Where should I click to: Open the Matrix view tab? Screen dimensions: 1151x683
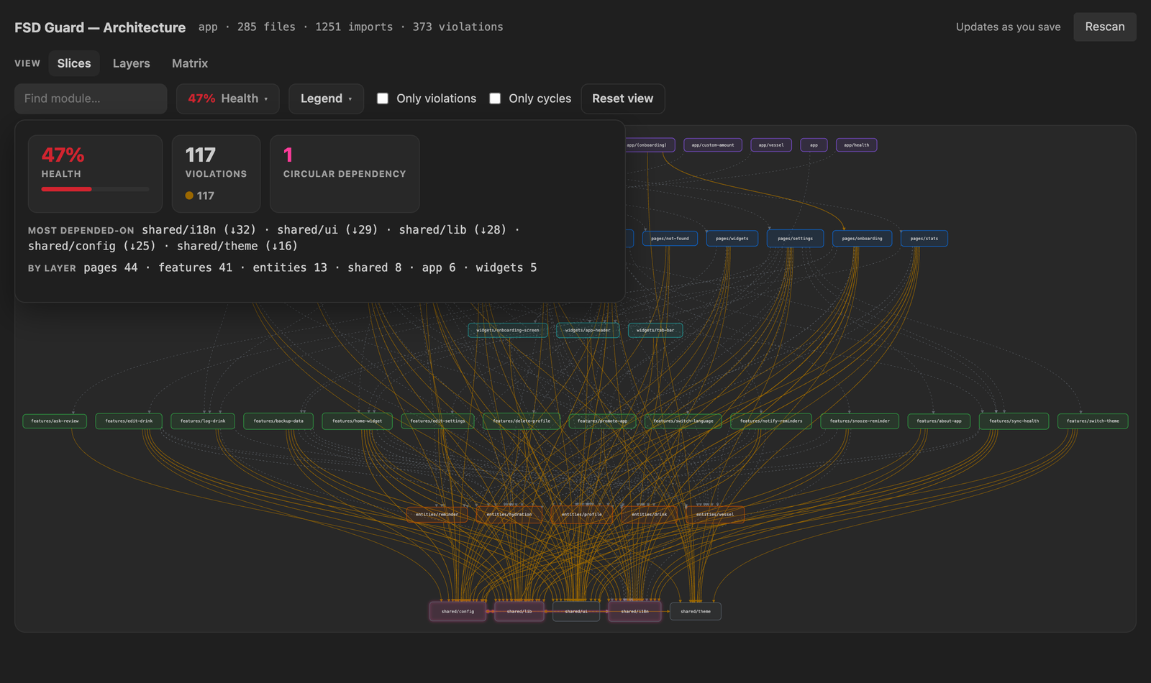190,63
